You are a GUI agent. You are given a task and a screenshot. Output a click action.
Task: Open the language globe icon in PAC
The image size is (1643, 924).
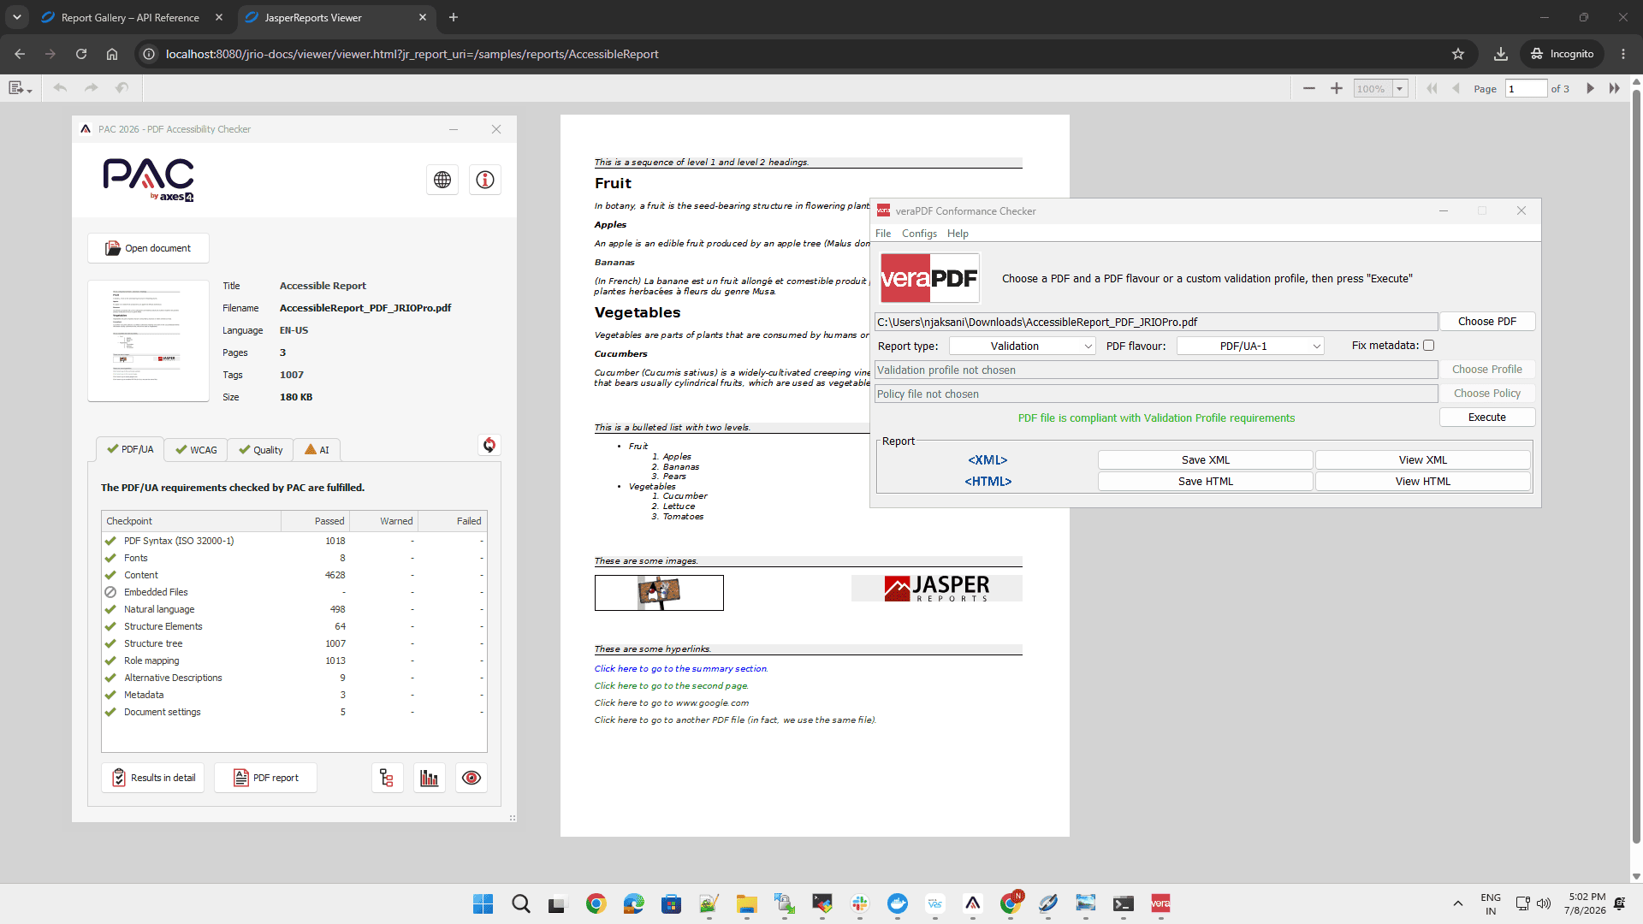[442, 180]
